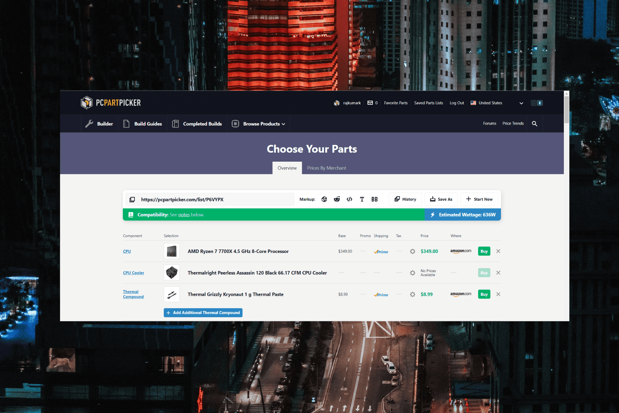The width and height of the screenshot is (619, 413).
Task: Click the $349.00 price link
Action: click(429, 251)
